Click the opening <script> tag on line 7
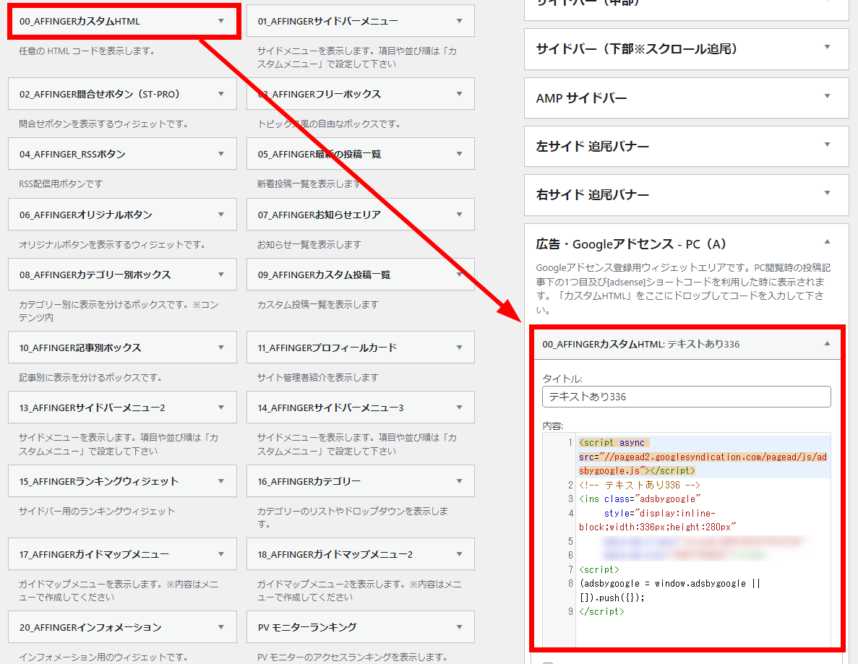The height and width of the screenshot is (664, 858). click(599, 569)
